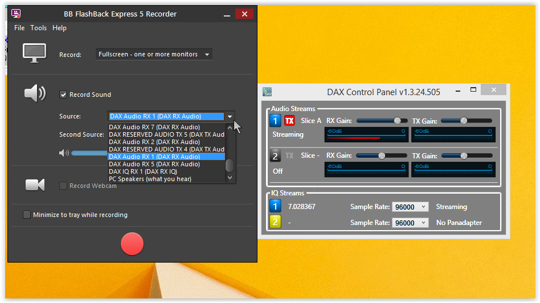Click the source volume slider bar
The height and width of the screenshot is (303, 540).
point(89,153)
